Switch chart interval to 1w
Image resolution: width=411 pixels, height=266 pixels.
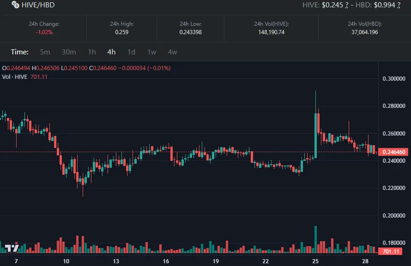(x=152, y=52)
